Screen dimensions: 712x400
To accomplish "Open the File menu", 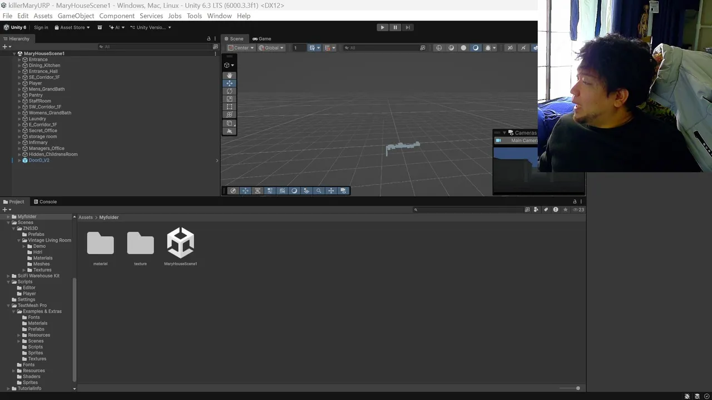I will tap(7, 16).
